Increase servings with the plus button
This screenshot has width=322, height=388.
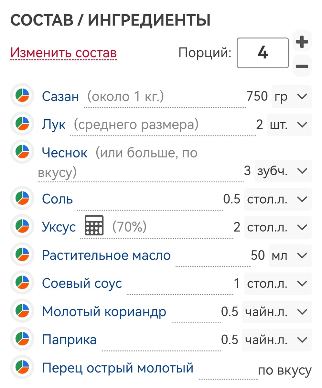pos(302,41)
